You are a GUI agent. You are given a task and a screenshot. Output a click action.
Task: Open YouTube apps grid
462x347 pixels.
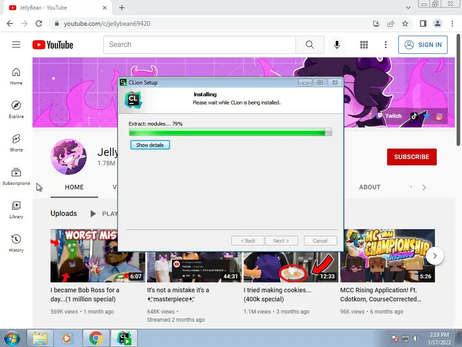point(364,45)
